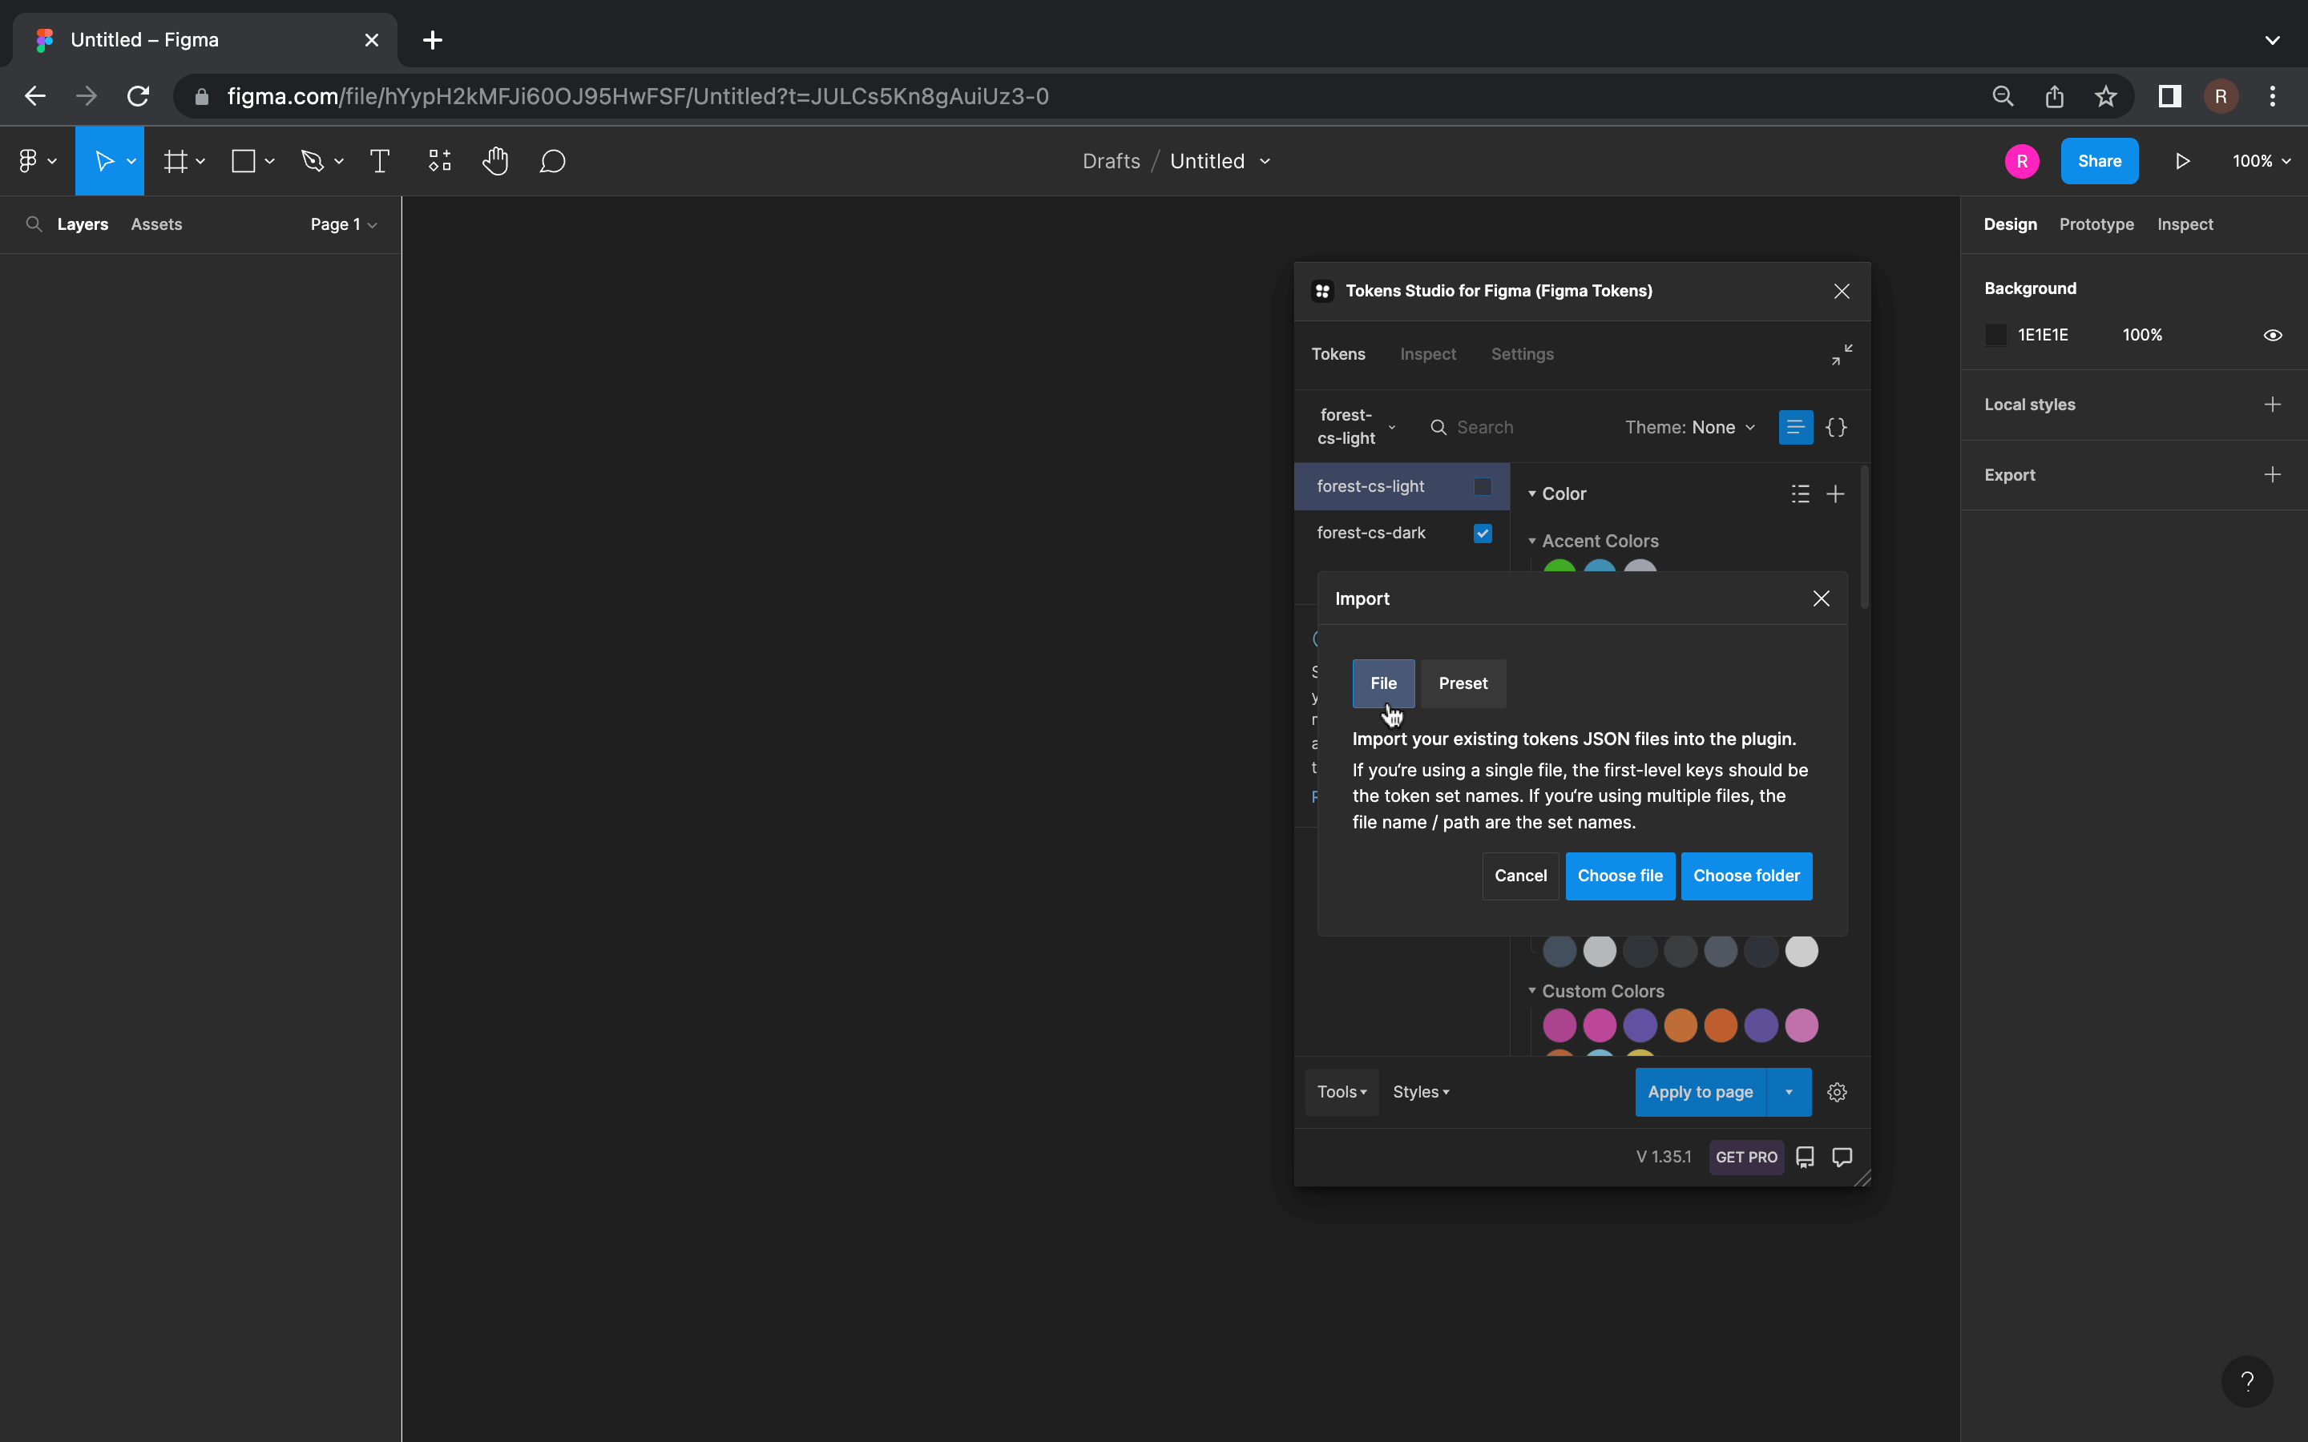Switch to the Assets tab
The image size is (2308, 1442).
156,224
